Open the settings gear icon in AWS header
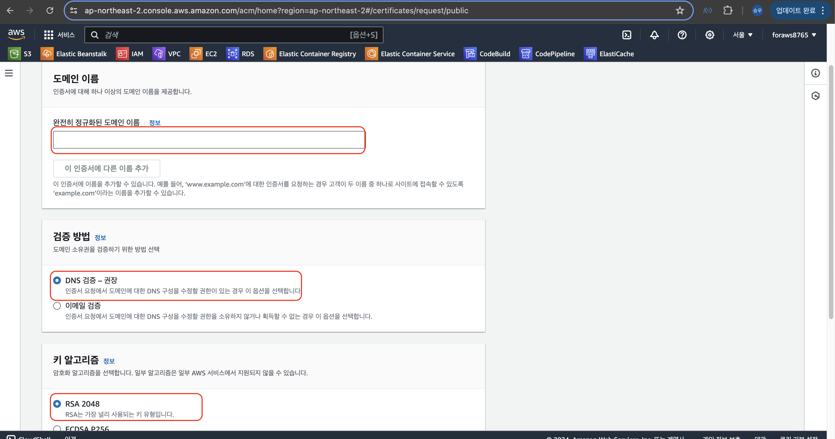This screenshot has height=439, width=835. pos(710,35)
